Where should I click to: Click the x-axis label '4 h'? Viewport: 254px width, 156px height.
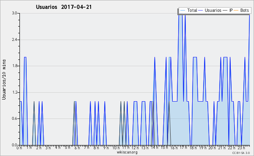click(x=58, y=148)
